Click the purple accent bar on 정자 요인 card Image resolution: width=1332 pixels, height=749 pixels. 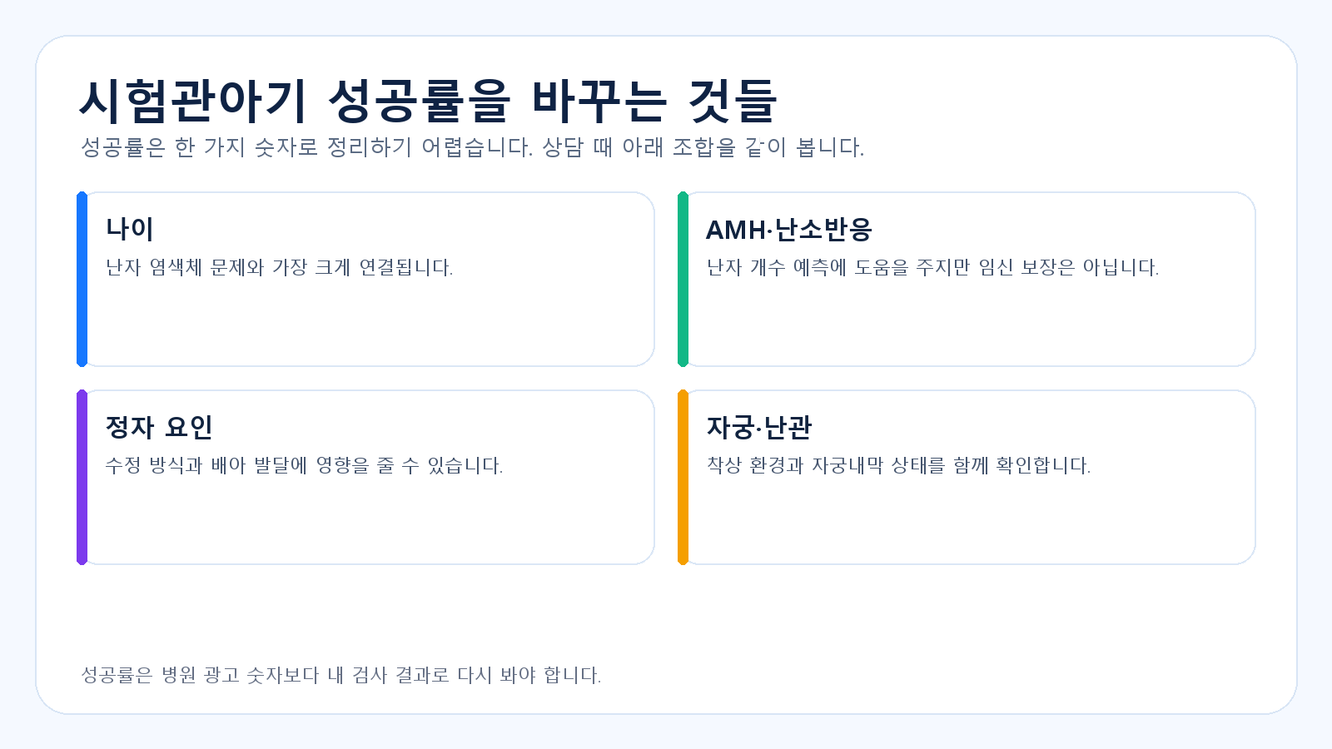click(82, 477)
